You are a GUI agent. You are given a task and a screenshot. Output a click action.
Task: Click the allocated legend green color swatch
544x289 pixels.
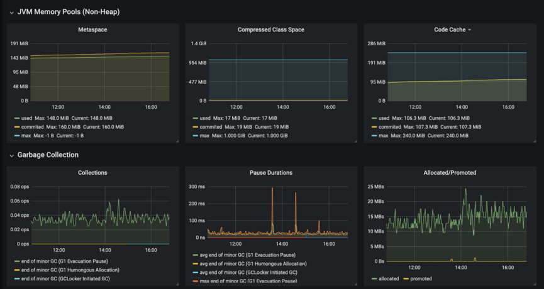coord(375,279)
